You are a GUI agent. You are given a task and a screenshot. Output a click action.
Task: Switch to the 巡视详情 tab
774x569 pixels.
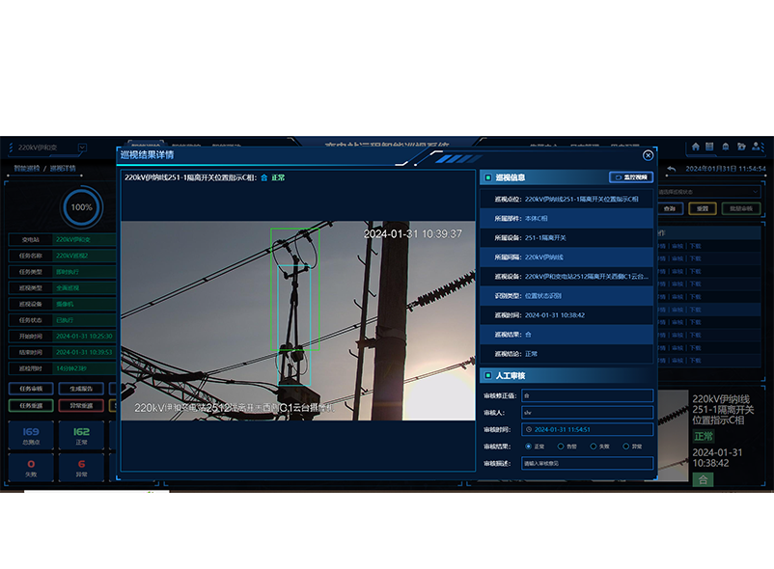[63, 169]
